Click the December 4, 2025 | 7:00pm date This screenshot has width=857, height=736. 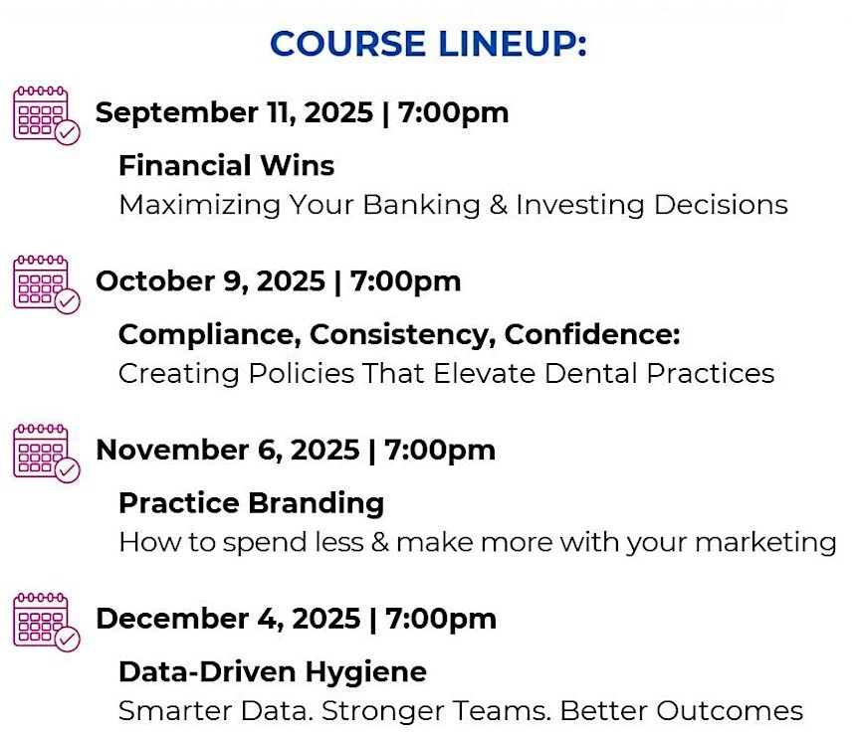297,620
